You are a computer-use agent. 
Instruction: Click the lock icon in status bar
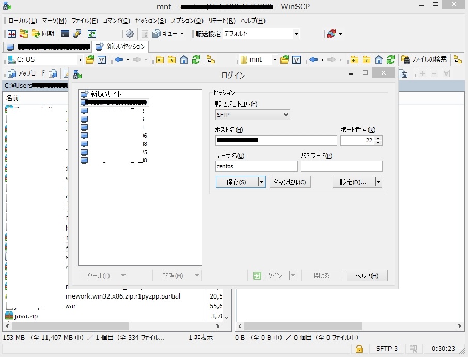point(359,349)
